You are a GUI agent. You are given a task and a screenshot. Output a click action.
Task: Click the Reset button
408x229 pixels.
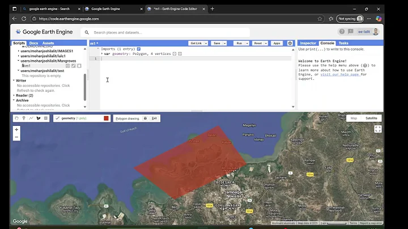coord(258,43)
